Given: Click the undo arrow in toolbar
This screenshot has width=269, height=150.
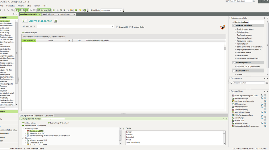Looking at the screenshot, I should coord(5,10).
